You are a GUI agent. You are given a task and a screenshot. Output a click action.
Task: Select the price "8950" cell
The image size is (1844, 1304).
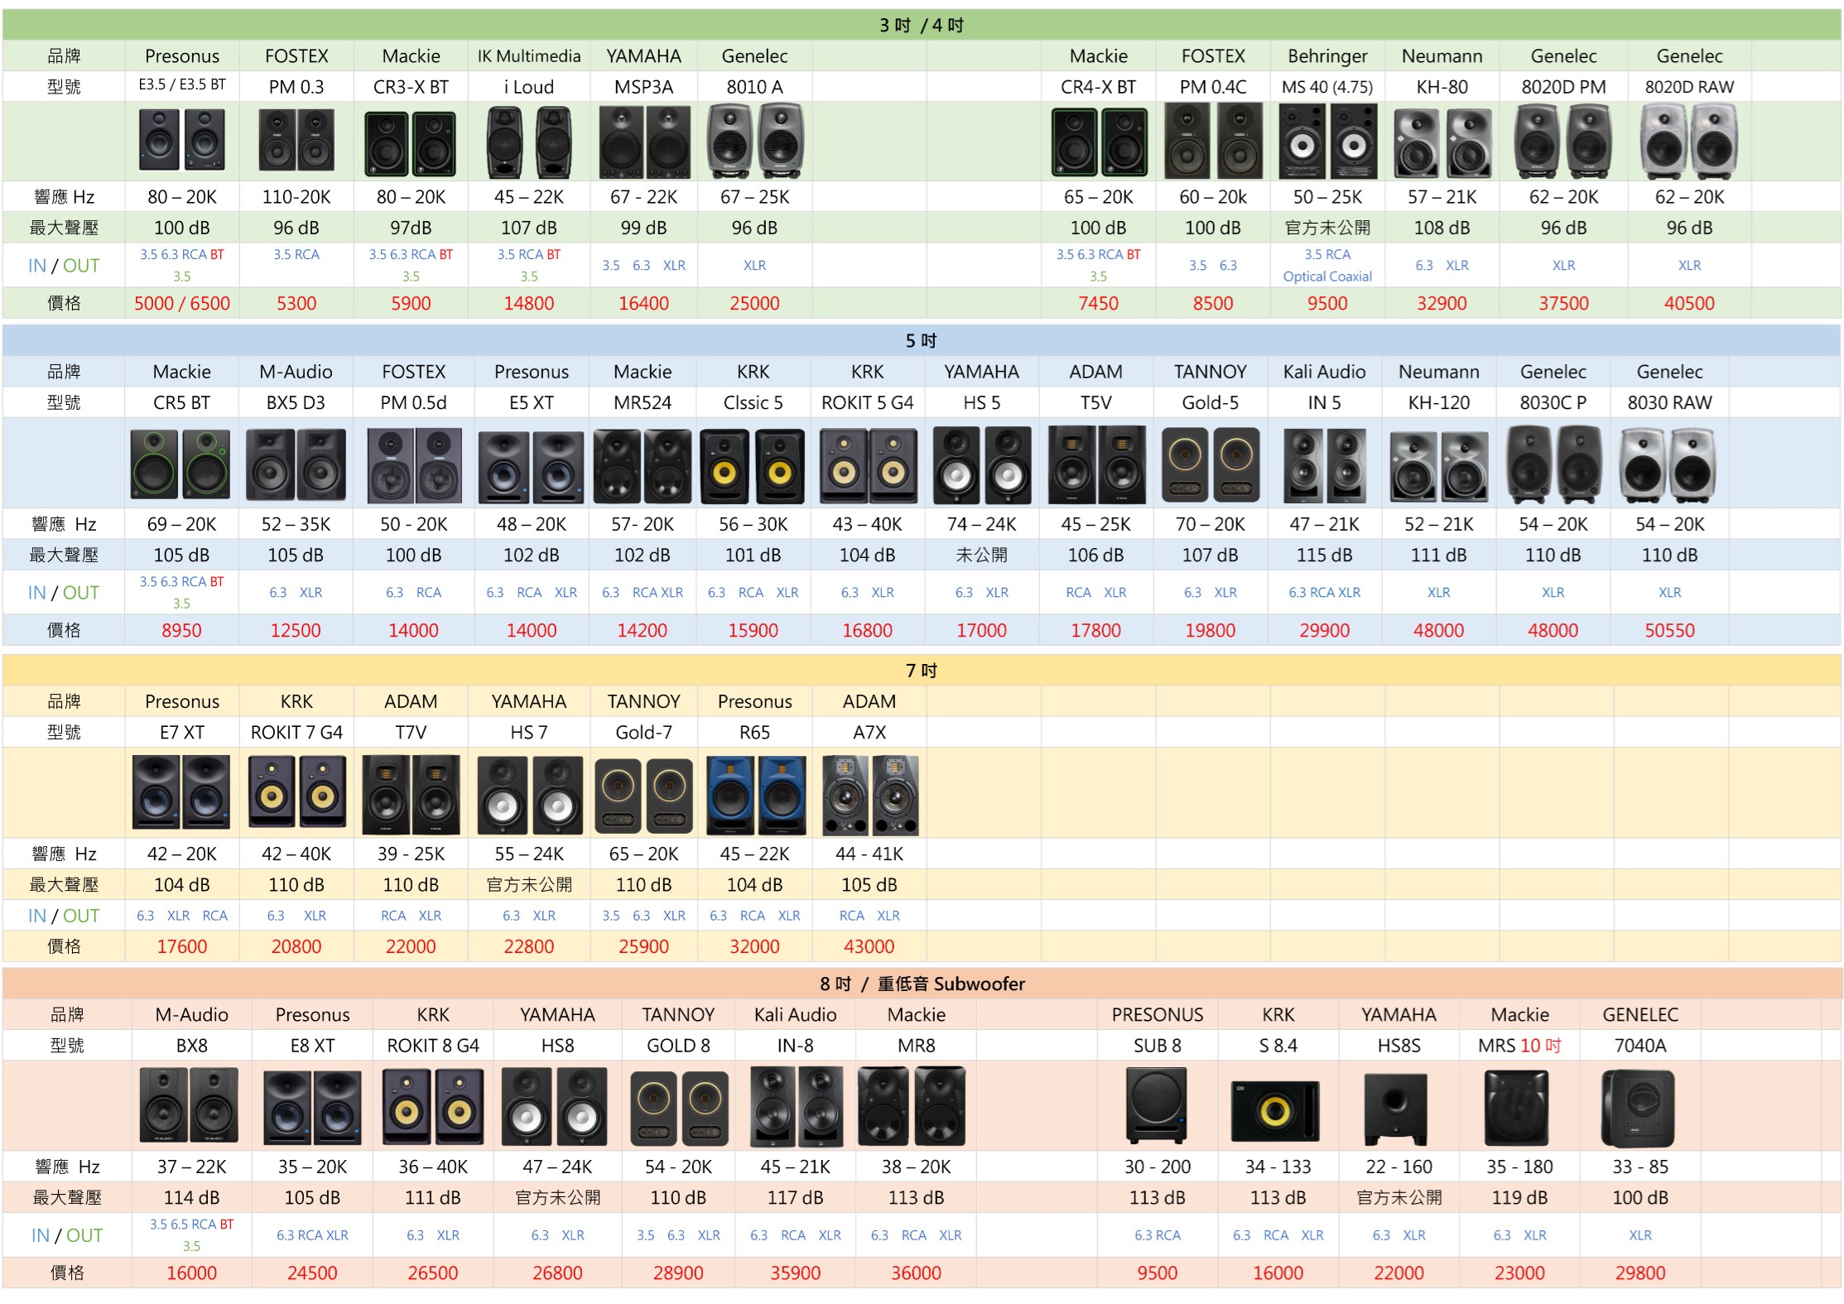pyautogui.click(x=181, y=630)
